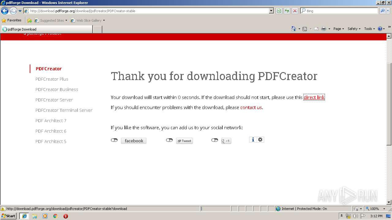Open the Suggested Sites dropdown

click(x=51, y=20)
